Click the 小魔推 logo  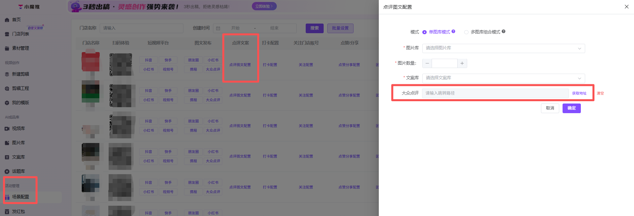[29, 7]
